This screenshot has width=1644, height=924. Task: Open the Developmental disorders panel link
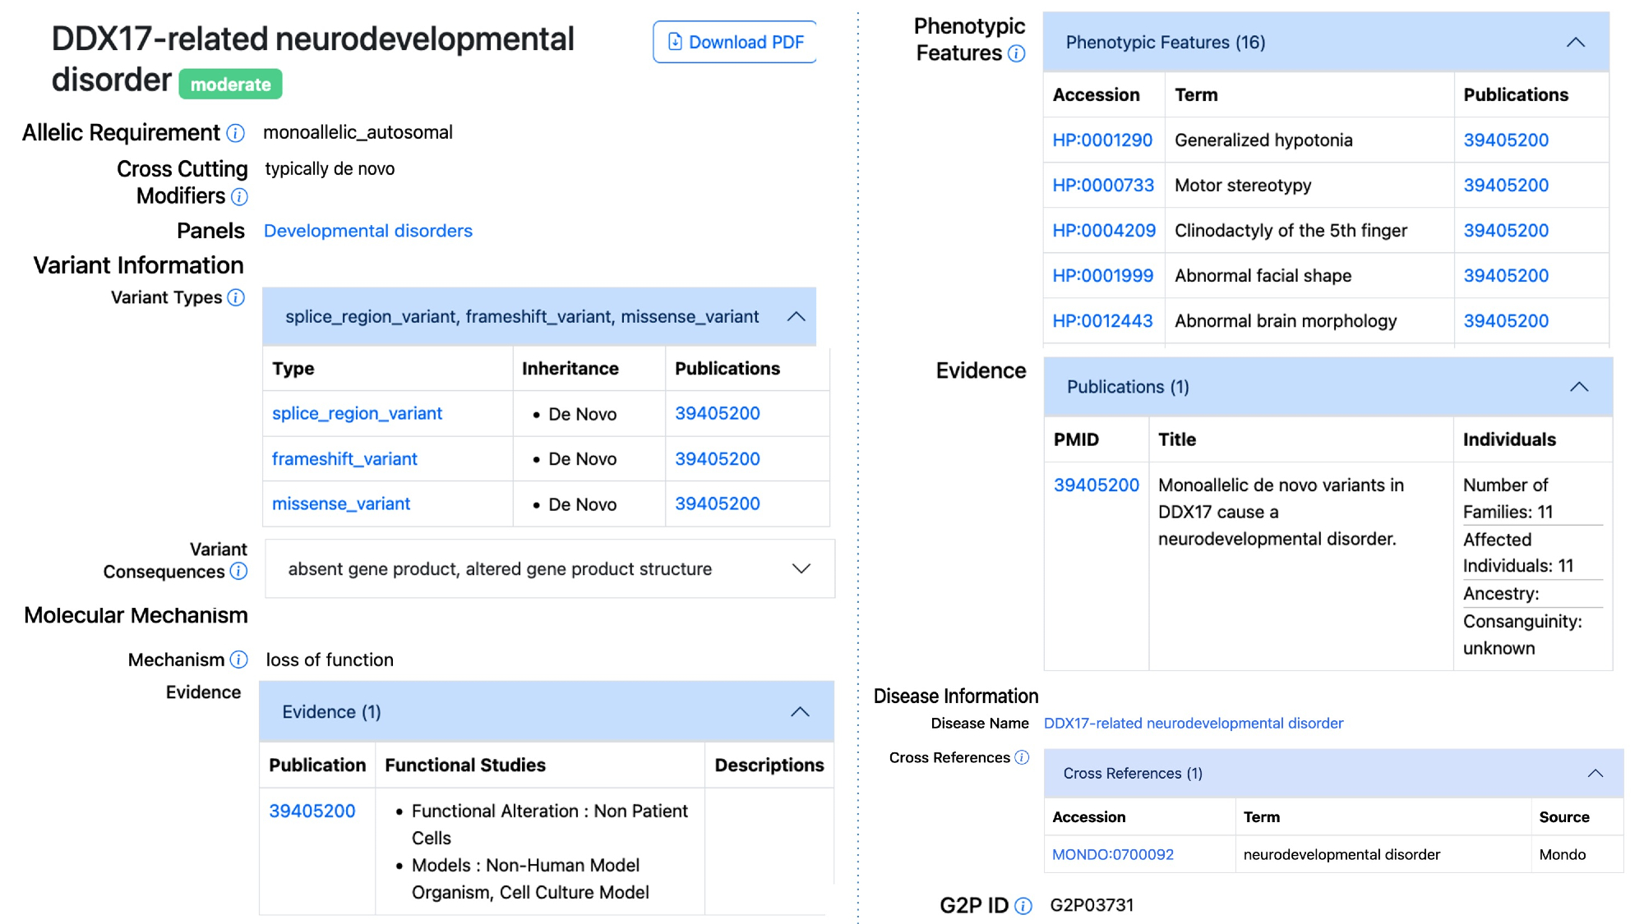tap(367, 231)
